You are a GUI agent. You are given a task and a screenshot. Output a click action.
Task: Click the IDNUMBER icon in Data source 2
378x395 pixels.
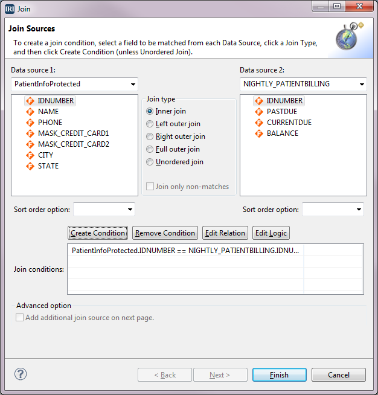pos(259,101)
